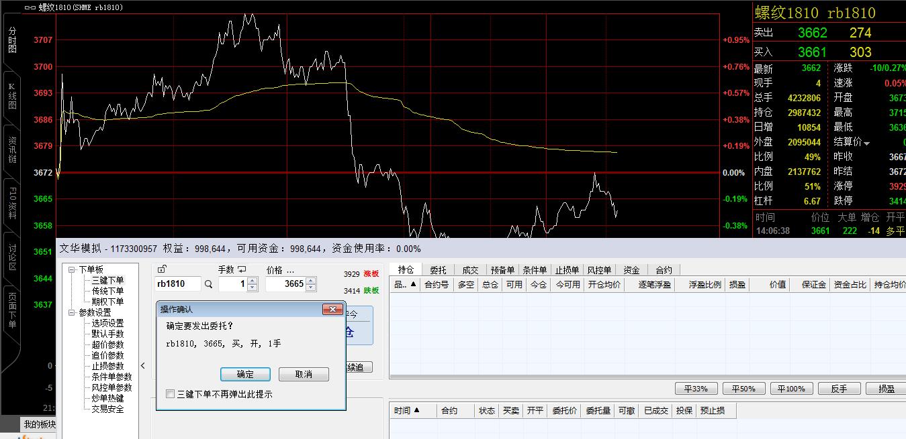Increase 手数 quantity with up stepper

pyautogui.click(x=253, y=281)
